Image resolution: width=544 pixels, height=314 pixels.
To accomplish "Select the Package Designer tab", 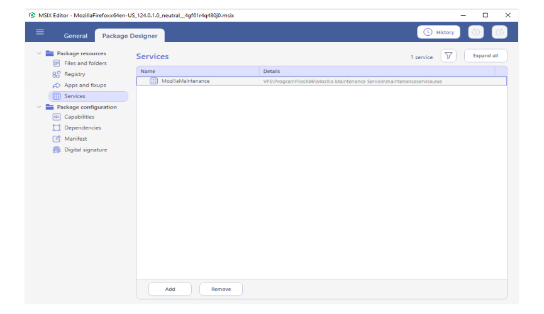I will pyautogui.click(x=130, y=36).
